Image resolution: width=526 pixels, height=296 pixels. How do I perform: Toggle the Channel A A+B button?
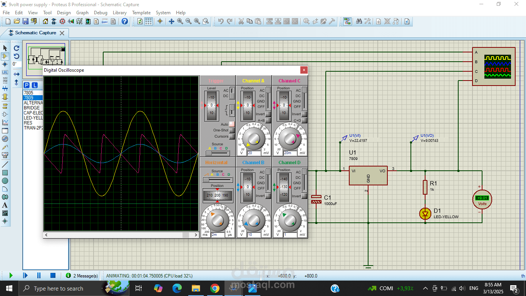pyautogui.click(x=268, y=120)
